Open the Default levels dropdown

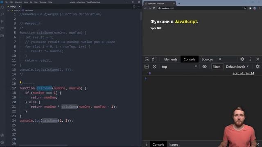point(237,67)
